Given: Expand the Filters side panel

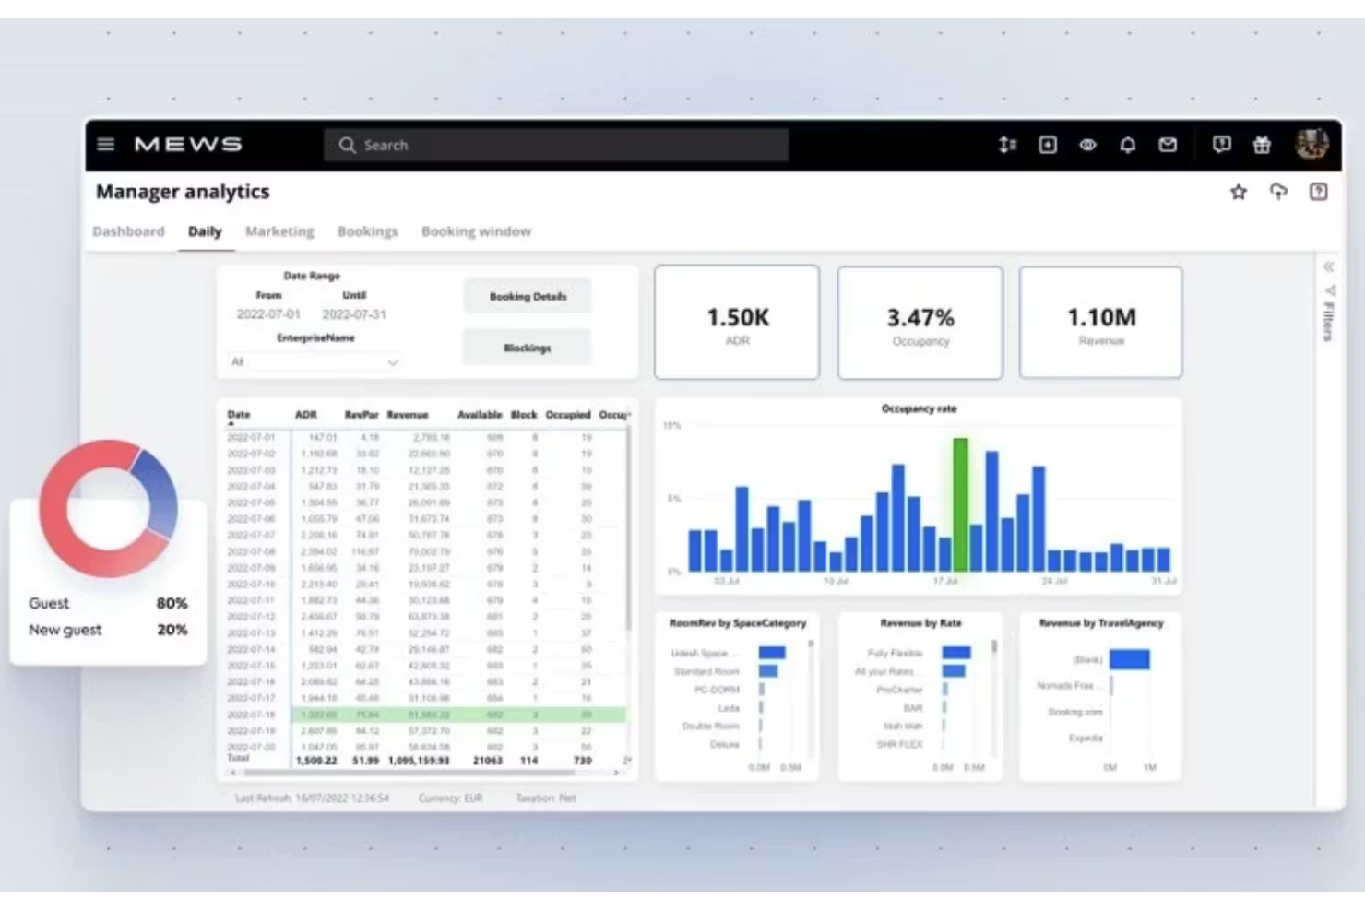Looking at the screenshot, I should tap(1329, 267).
